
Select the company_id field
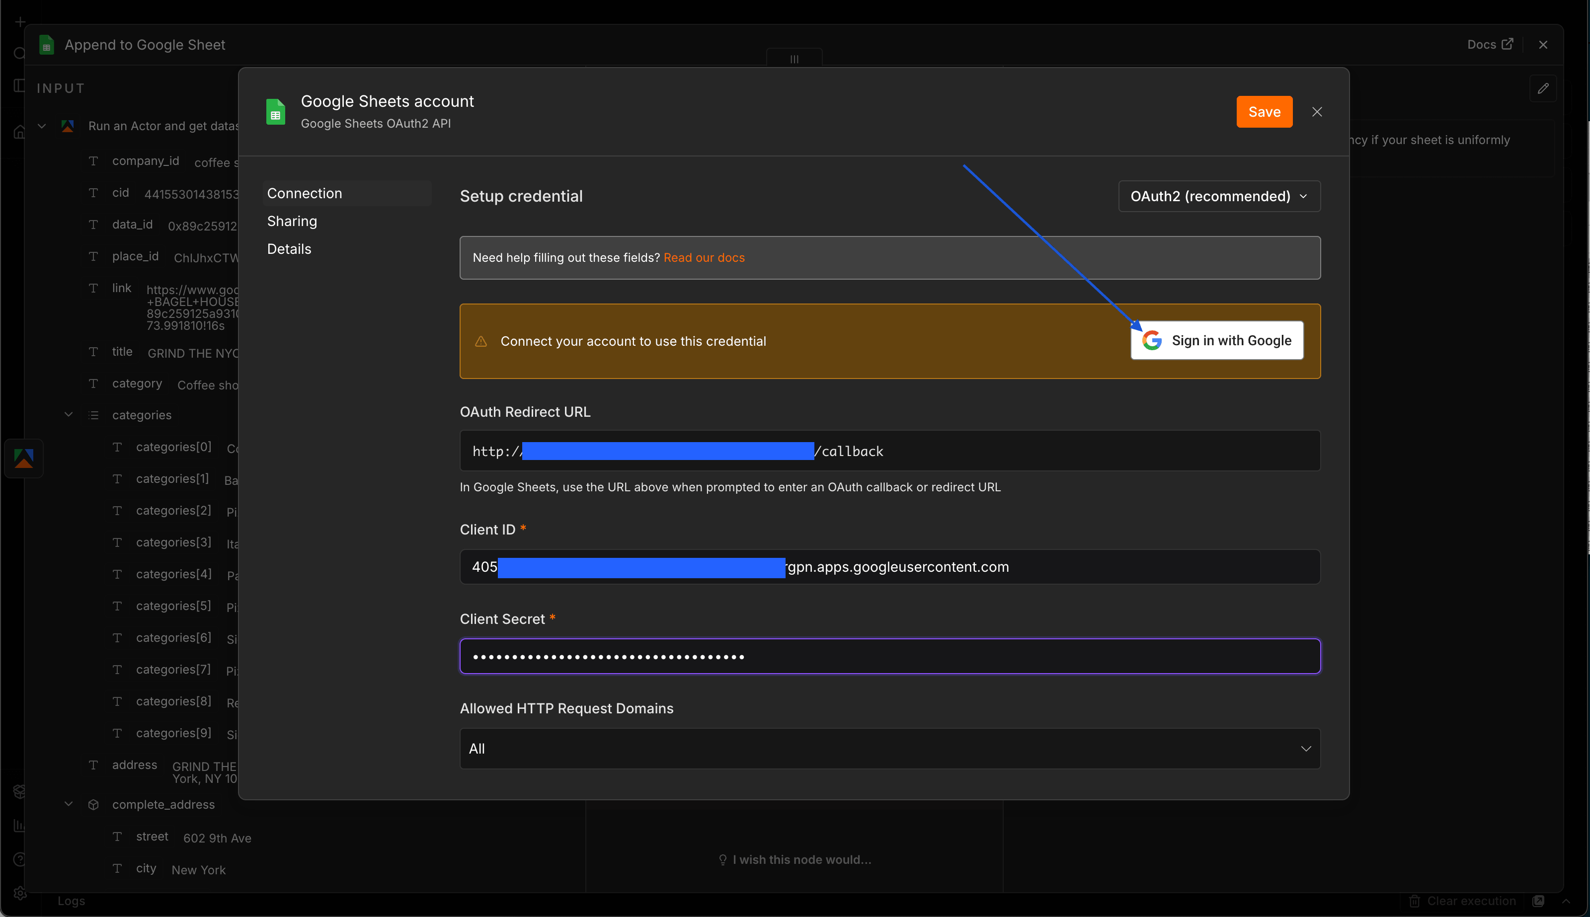146,161
